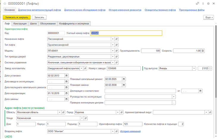The image size is (217, 139).
Task: Open calendar for Декларация о соответствии date
Action: [200, 91]
